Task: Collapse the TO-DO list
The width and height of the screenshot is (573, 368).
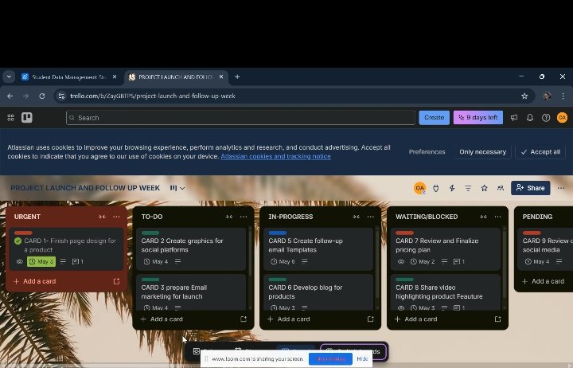Action: click(x=229, y=217)
